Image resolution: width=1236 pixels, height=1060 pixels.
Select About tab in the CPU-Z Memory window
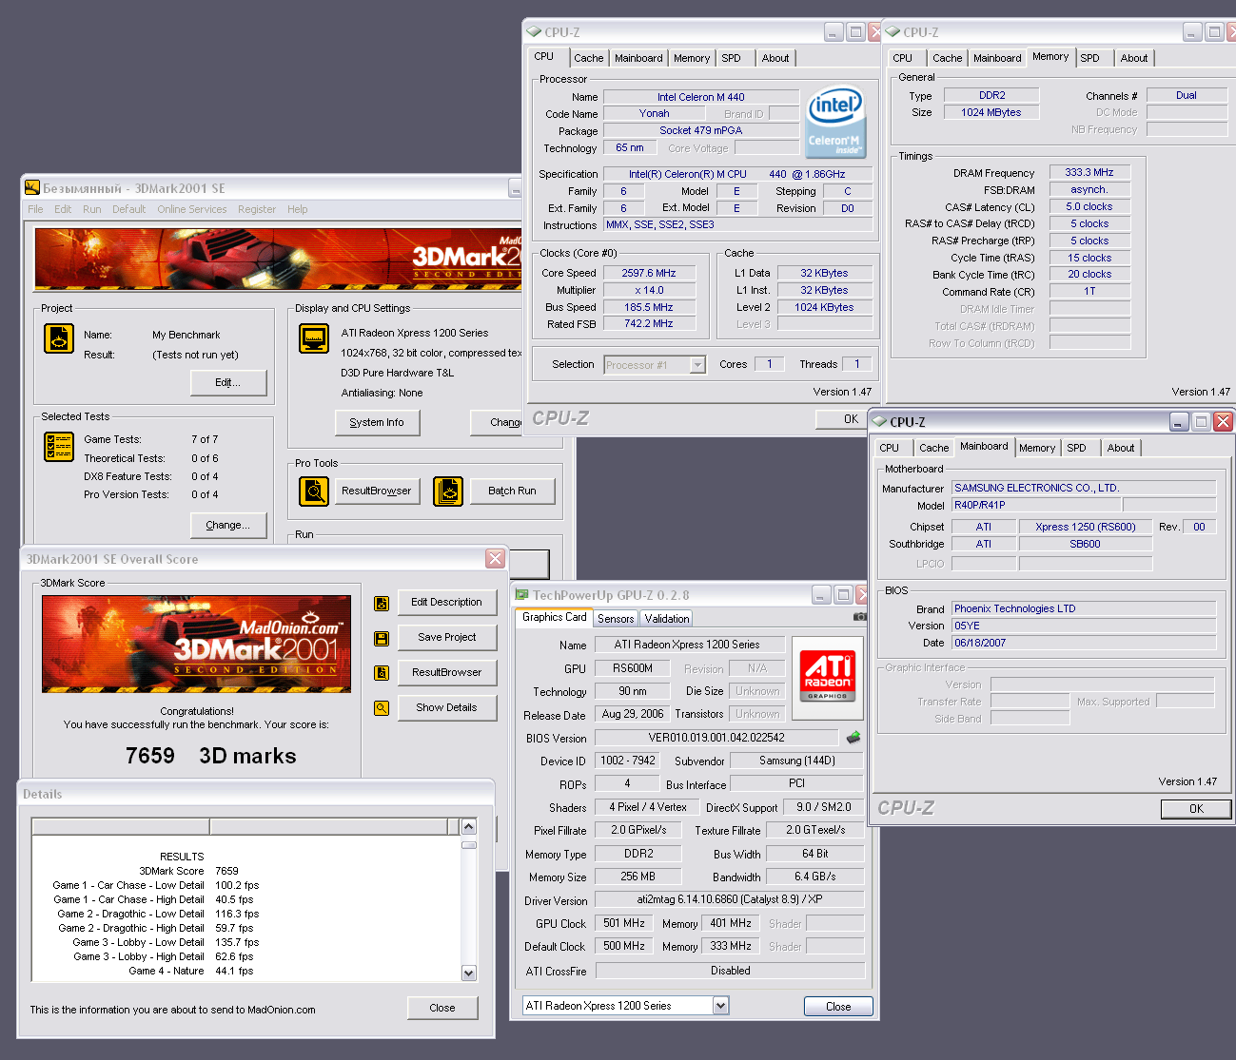pyautogui.click(x=1134, y=58)
